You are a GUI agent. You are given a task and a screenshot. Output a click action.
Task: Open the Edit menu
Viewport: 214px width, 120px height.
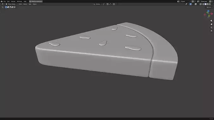[x=8, y=1]
